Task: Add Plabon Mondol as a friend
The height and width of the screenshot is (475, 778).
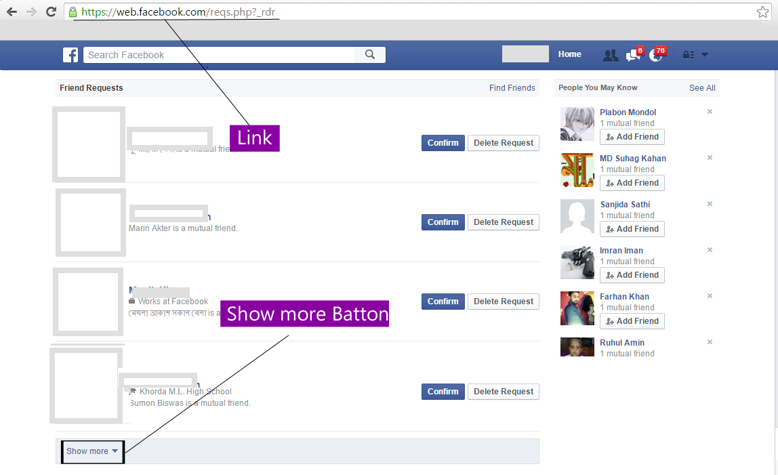Action: [632, 137]
